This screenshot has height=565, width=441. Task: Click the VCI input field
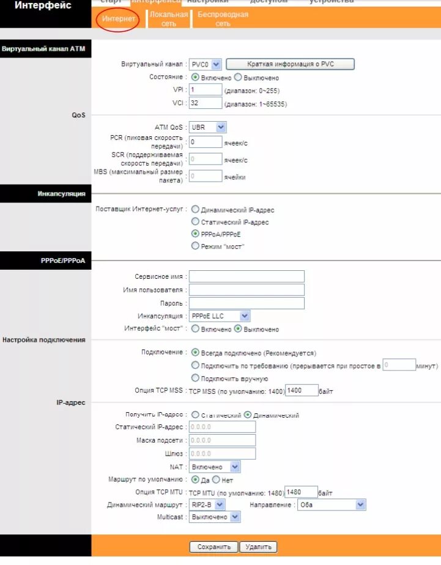pyautogui.click(x=206, y=103)
